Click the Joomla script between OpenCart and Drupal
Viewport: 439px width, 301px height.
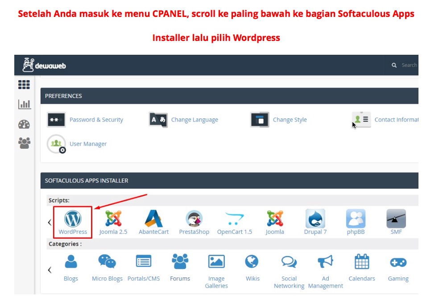275,222
